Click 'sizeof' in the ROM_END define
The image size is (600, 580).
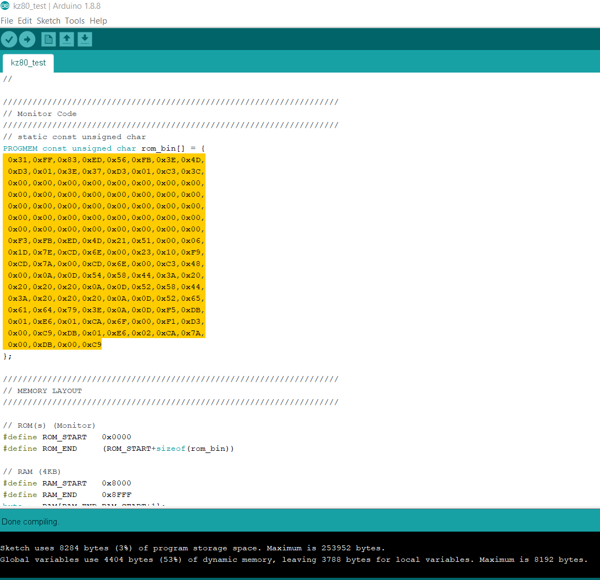pyautogui.click(x=171, y=448)
